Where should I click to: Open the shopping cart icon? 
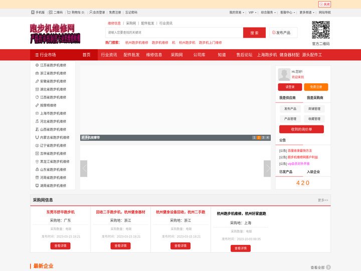coord(69,12)
